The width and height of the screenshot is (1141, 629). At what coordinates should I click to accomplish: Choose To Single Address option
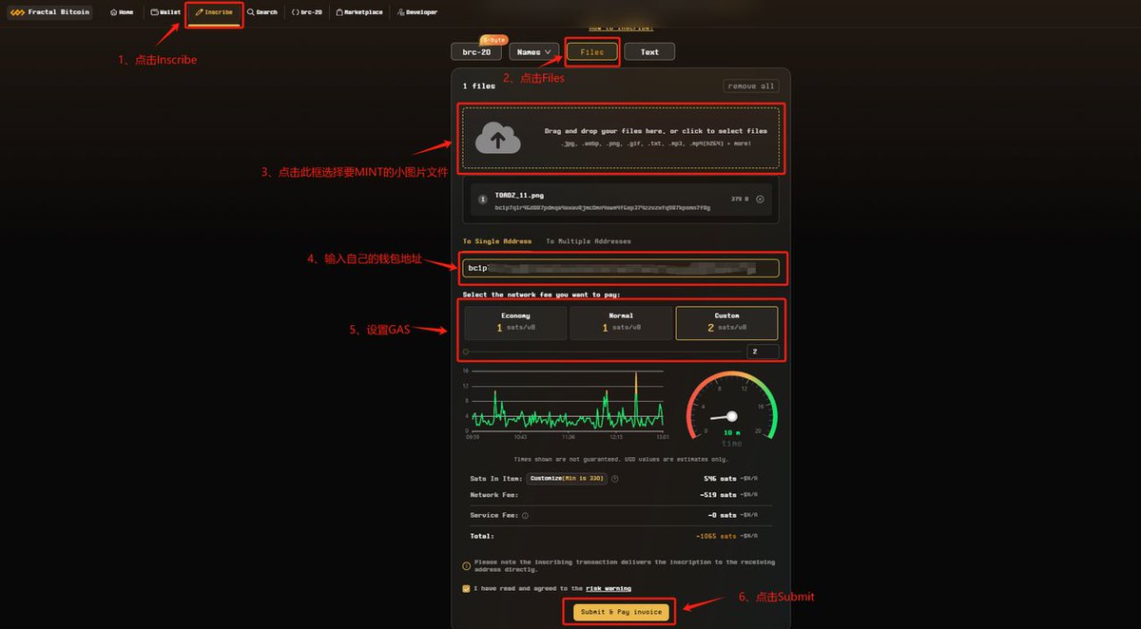(x=497, y=241)
